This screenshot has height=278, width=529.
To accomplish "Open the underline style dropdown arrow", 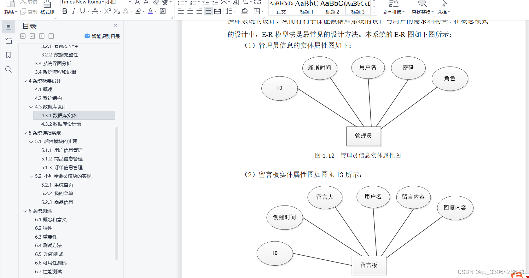I will pyautogui.click(x=88, y=11).
